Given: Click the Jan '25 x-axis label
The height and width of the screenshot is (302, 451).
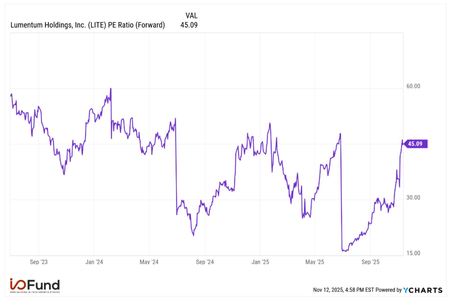Looking at the screenshot, I should [x=260, y=262].
